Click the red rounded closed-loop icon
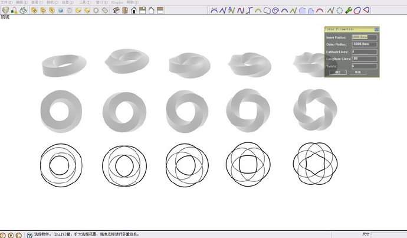This screenshot has height=238, width=407. [x=357, y=11]
